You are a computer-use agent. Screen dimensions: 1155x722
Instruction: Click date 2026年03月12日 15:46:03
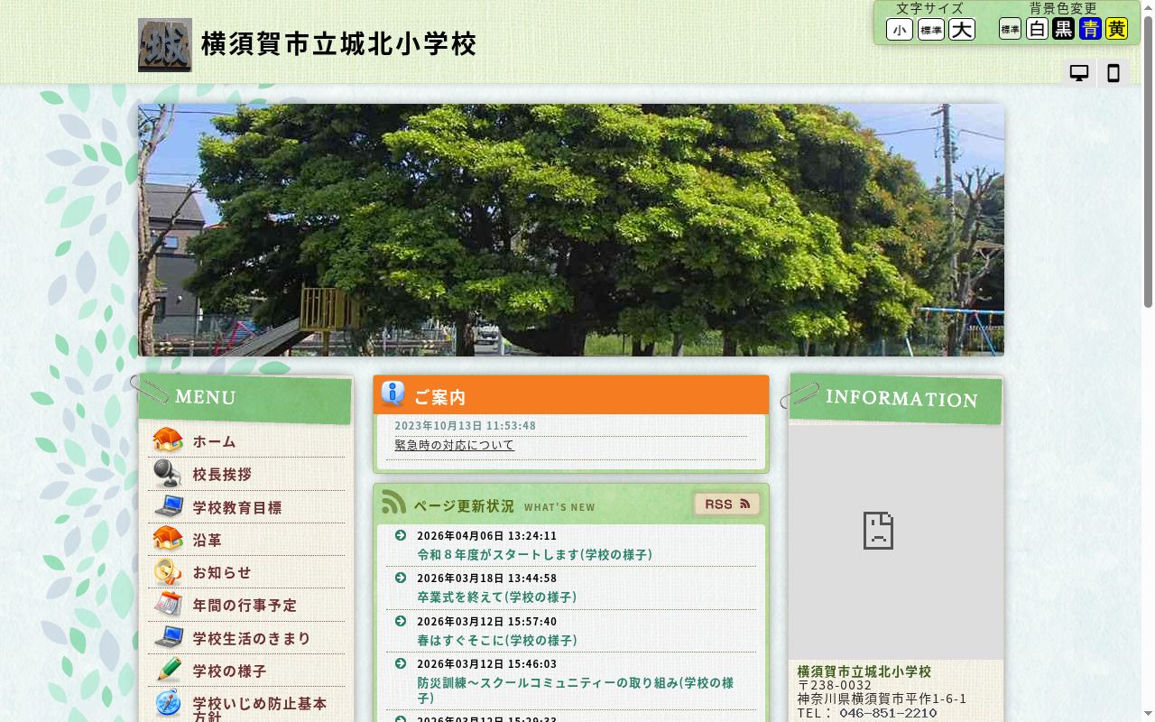(x=486, y=663)
